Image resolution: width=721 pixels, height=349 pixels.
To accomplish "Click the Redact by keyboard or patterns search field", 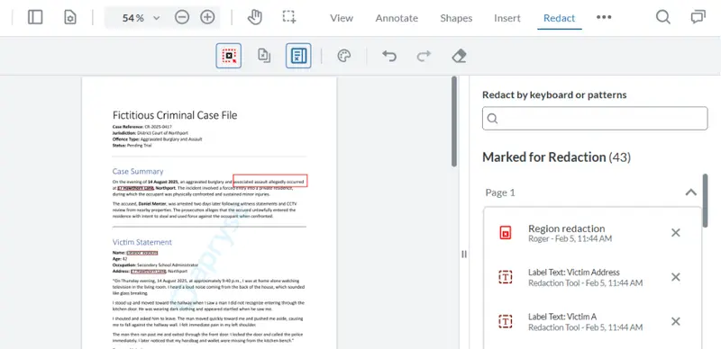I will pos(595,119).
